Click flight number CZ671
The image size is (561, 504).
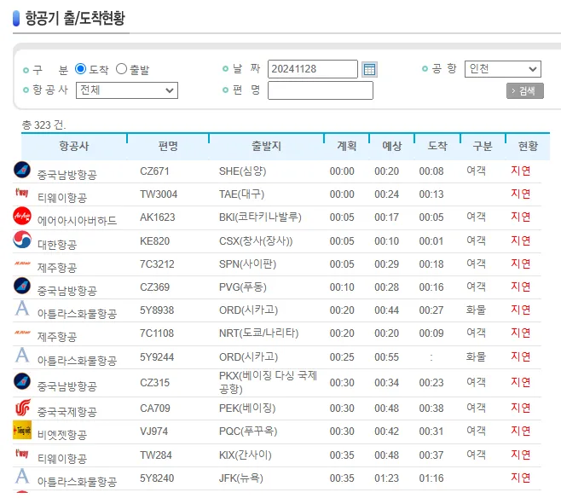point(154,171)
